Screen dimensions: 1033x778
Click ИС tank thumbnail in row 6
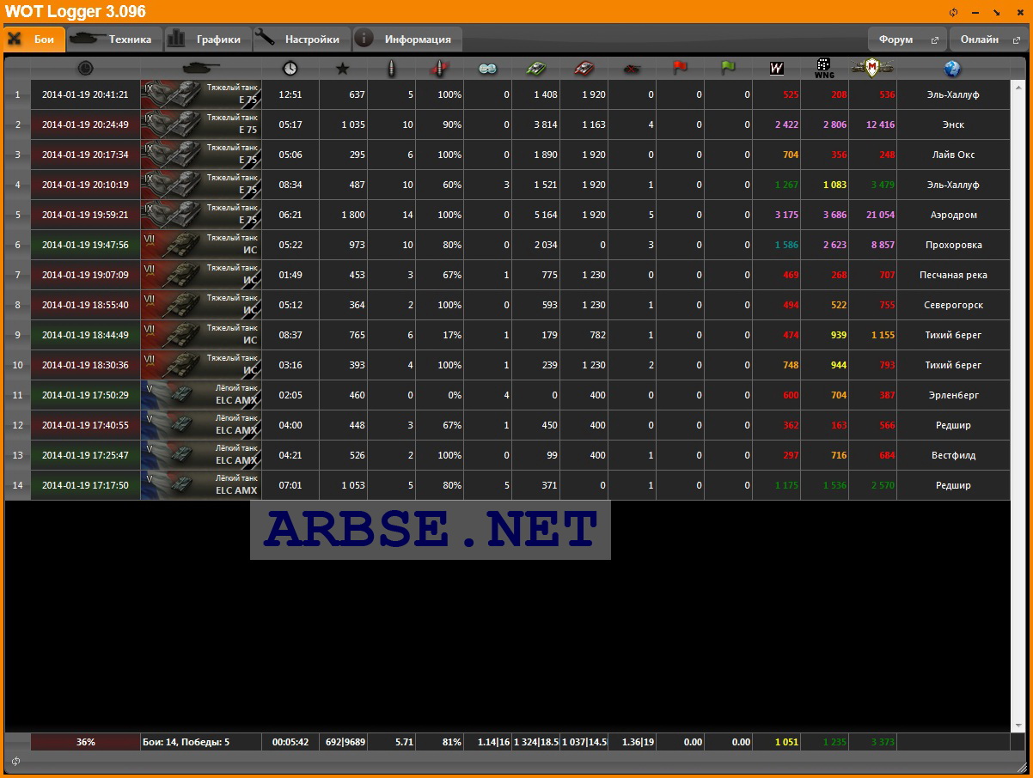point(201,245)
